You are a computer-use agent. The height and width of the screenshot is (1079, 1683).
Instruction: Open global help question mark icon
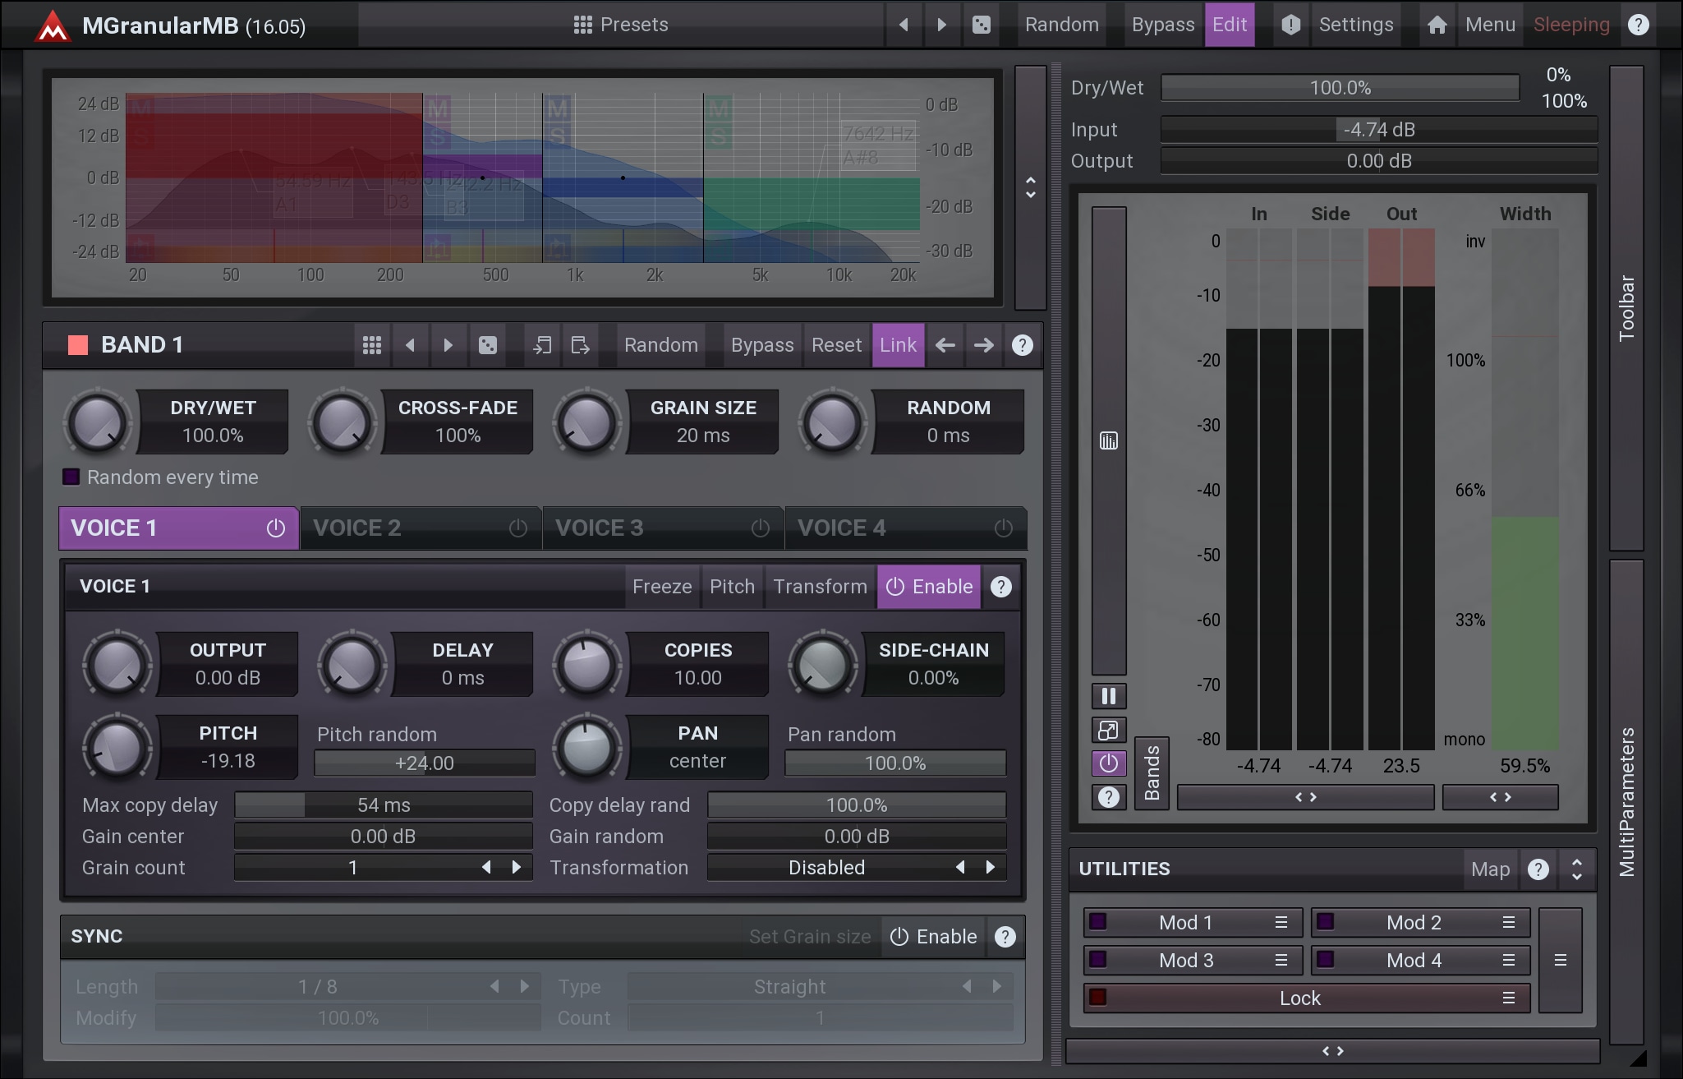tap(1638, 25)
